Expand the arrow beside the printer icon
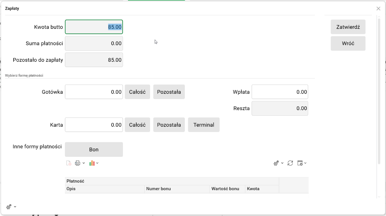386x216 pixels. [x=84, y=163]
